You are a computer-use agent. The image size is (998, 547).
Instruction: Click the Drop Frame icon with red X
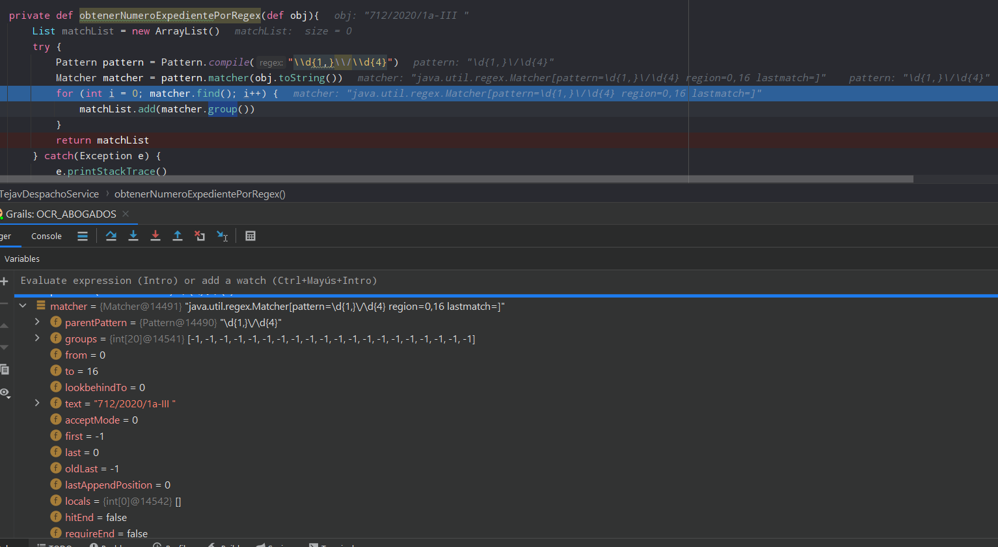pyautogui.click(x=200, y=236)
